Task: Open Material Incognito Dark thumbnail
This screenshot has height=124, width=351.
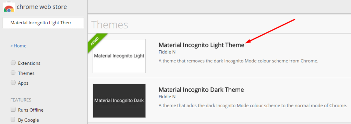Action: [119, 101]
